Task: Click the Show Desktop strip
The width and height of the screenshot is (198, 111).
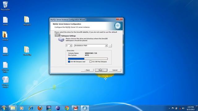Action: (x=197, y=108)
